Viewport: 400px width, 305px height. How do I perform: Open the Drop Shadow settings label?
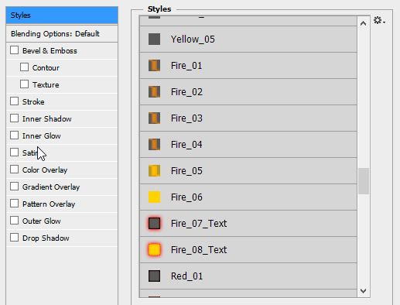46,238
